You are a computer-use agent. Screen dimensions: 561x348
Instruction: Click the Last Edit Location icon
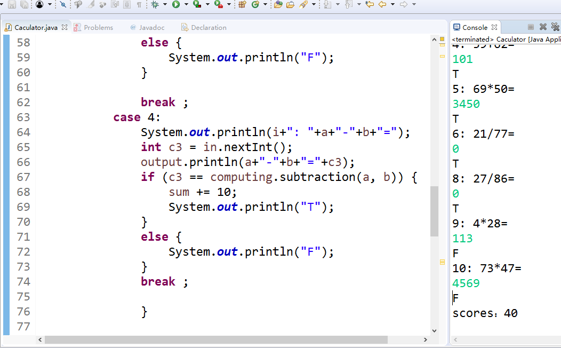coord(370,4)
